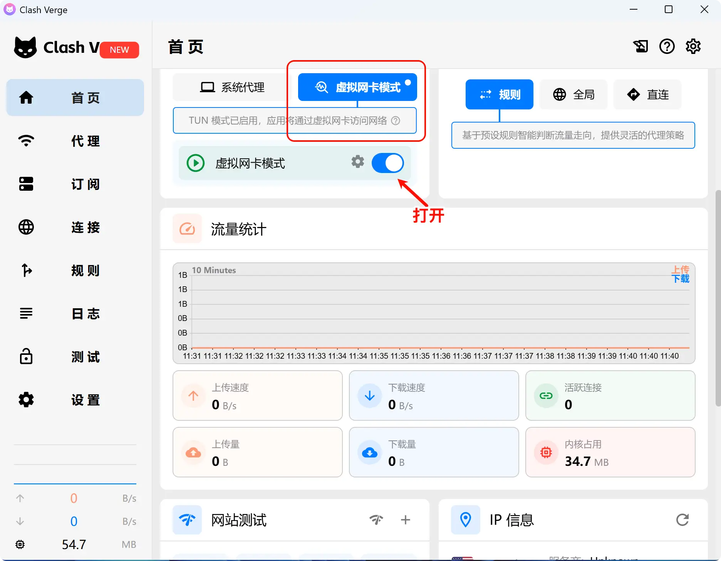Click the lightweight mode icon in the header

[641, 46]
